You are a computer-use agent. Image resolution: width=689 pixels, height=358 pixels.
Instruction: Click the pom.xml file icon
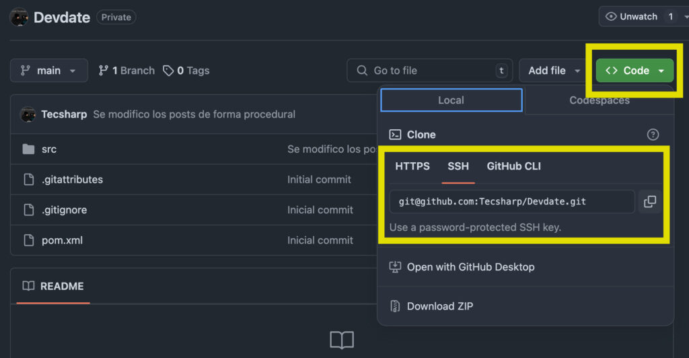click(x=28, y=240)
